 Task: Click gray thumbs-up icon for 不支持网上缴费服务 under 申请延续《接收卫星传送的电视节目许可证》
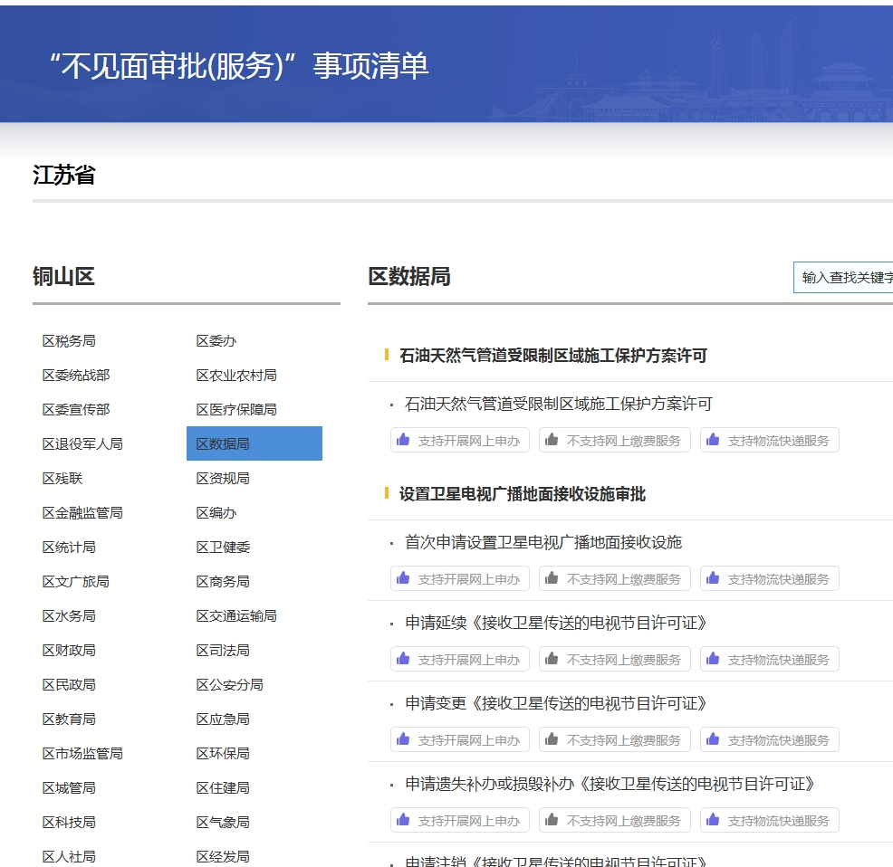coord(552,659)
